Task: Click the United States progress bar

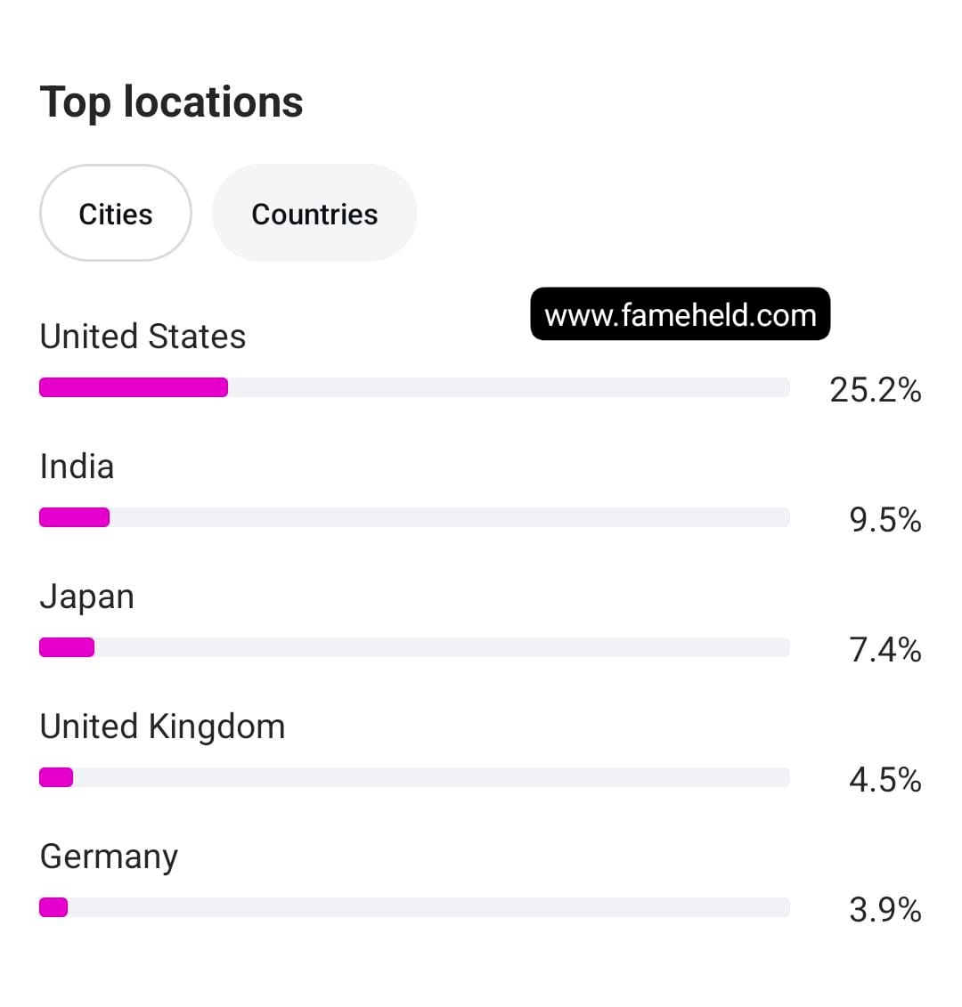Action: click(414, 387)
